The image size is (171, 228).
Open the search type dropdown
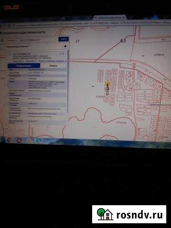pyautogui.click(x=11, y=40)
